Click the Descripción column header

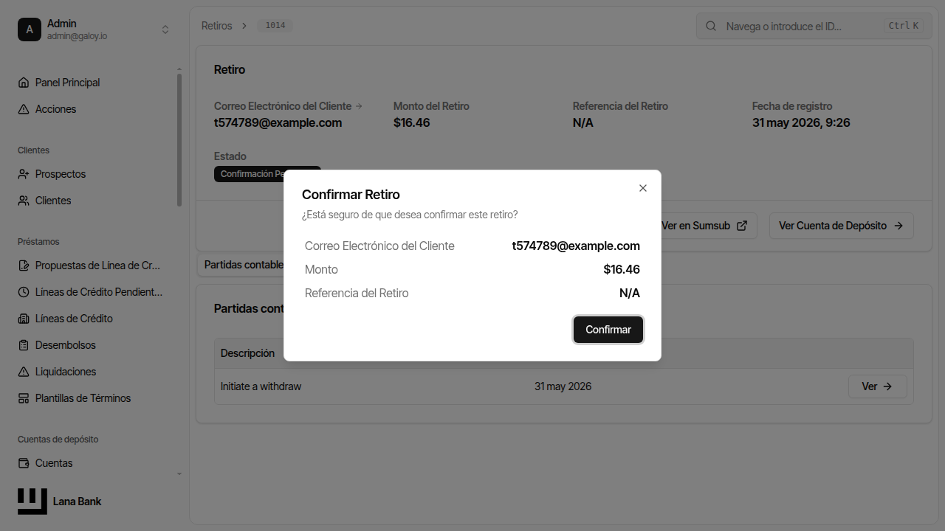click(x=247, y=353)
